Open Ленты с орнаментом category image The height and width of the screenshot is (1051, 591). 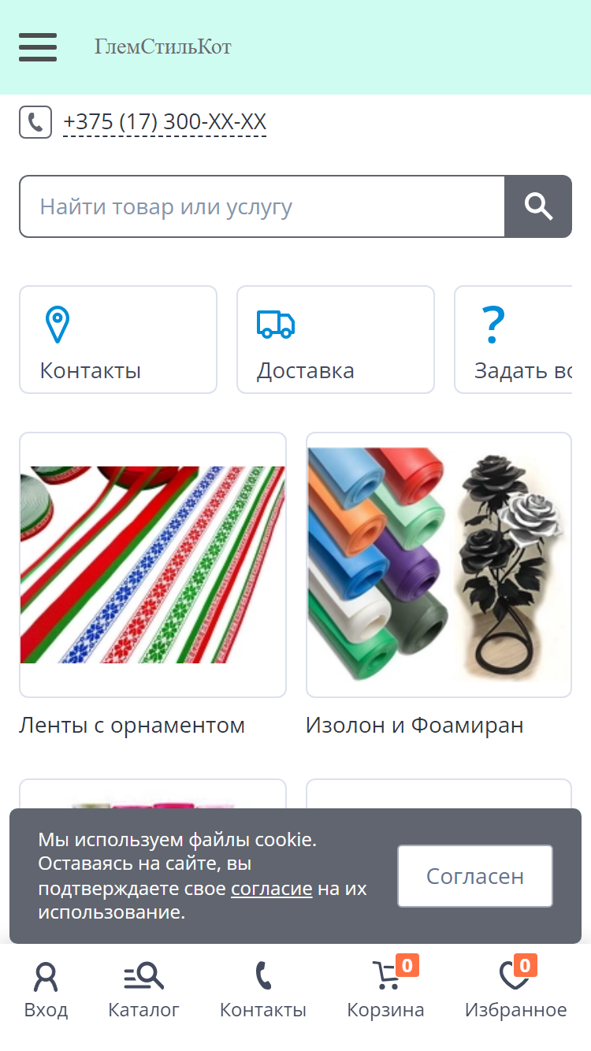pos(153,565)
